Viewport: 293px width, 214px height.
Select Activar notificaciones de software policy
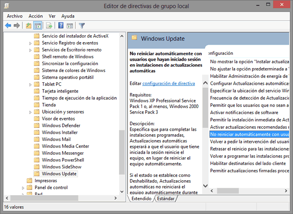[x=244, y=113]
